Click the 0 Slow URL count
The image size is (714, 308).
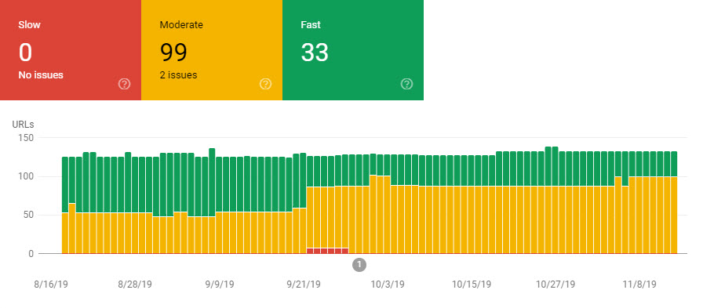25,53
